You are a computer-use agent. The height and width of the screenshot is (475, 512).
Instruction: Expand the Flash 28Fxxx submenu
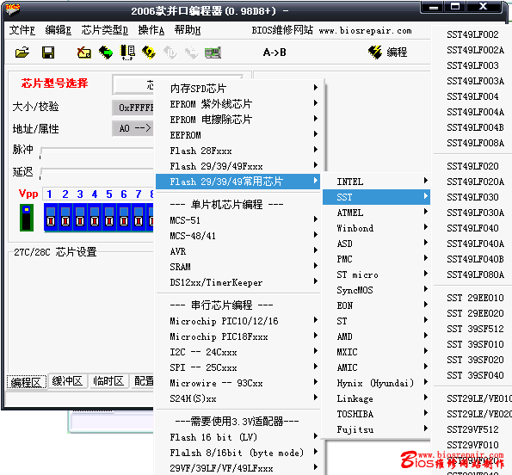point(237,151)
